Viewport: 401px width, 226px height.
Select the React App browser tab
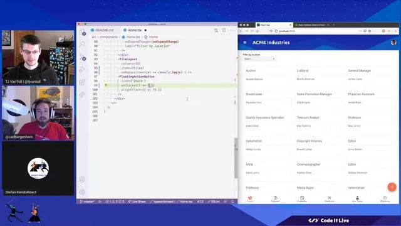(x=274, y=25)
